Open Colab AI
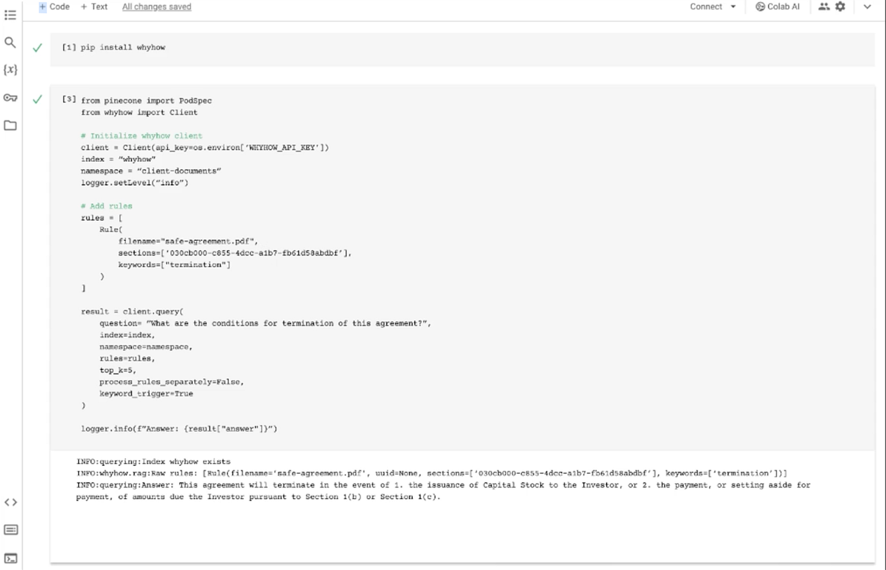This screenshot has width=886, height=570. point(777,7)
